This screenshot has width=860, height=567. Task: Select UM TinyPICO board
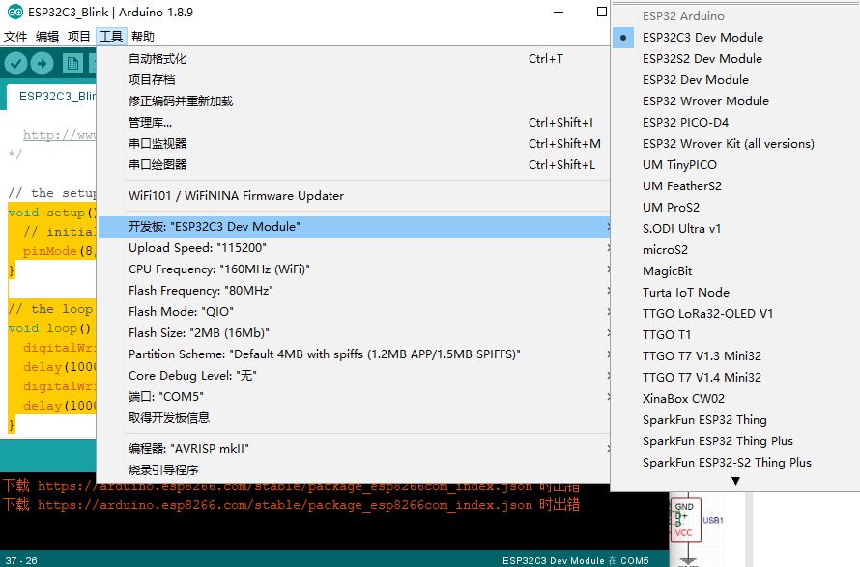[x=735, y=165]
